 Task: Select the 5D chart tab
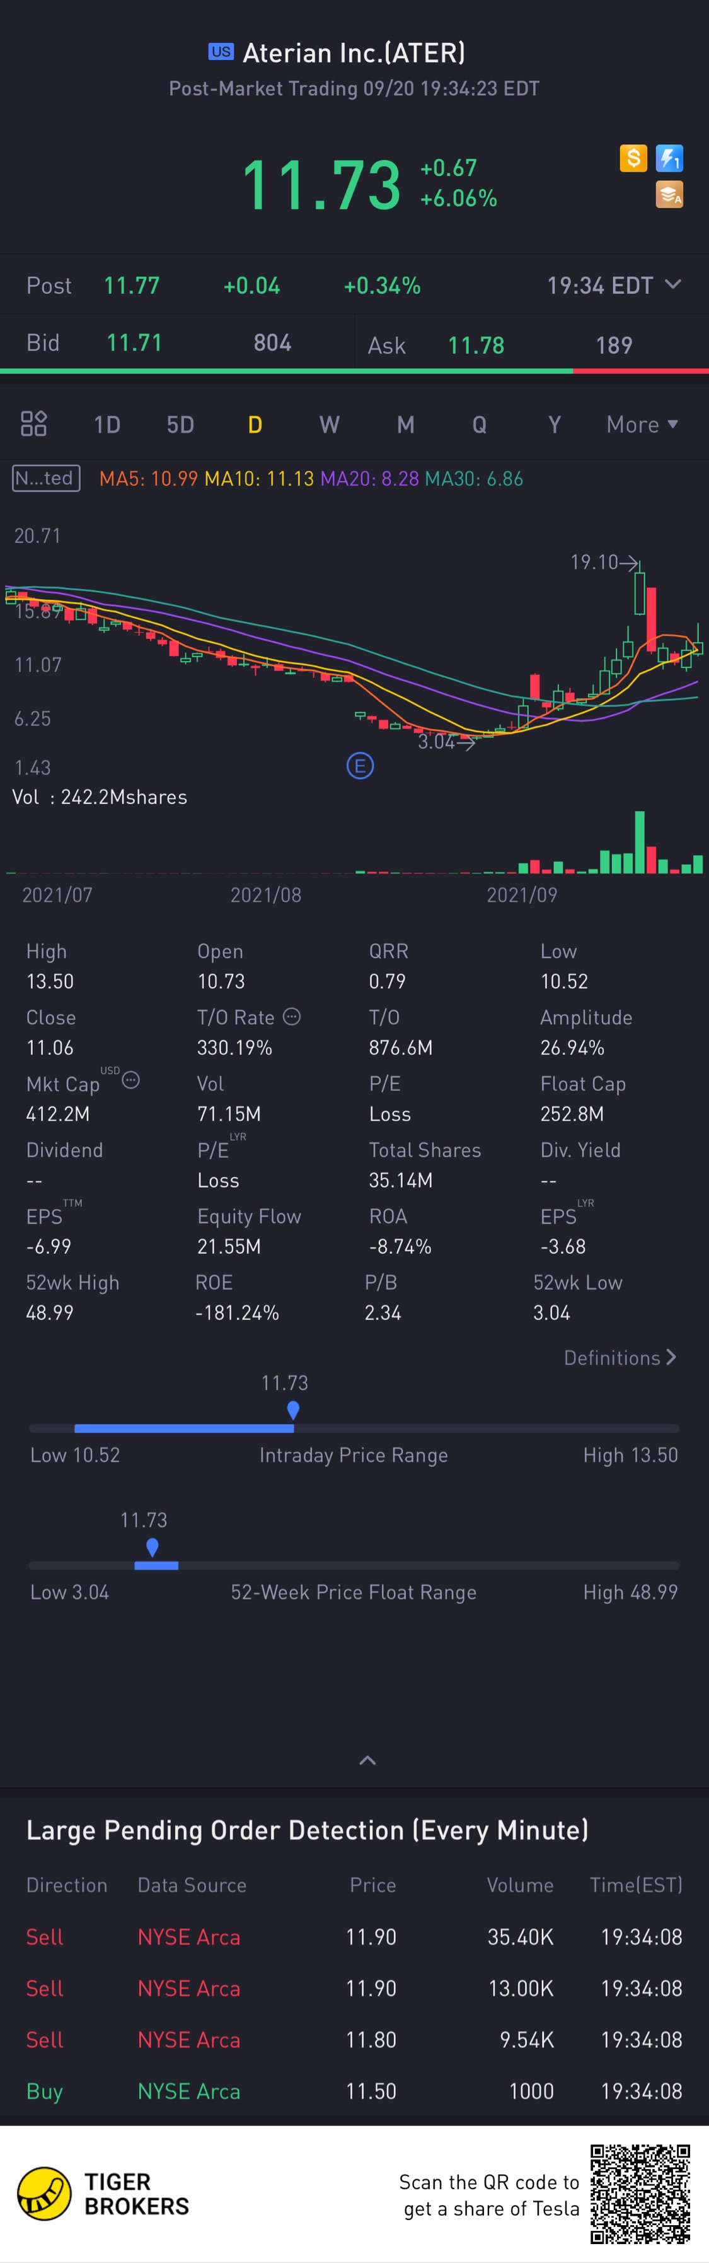180,425
